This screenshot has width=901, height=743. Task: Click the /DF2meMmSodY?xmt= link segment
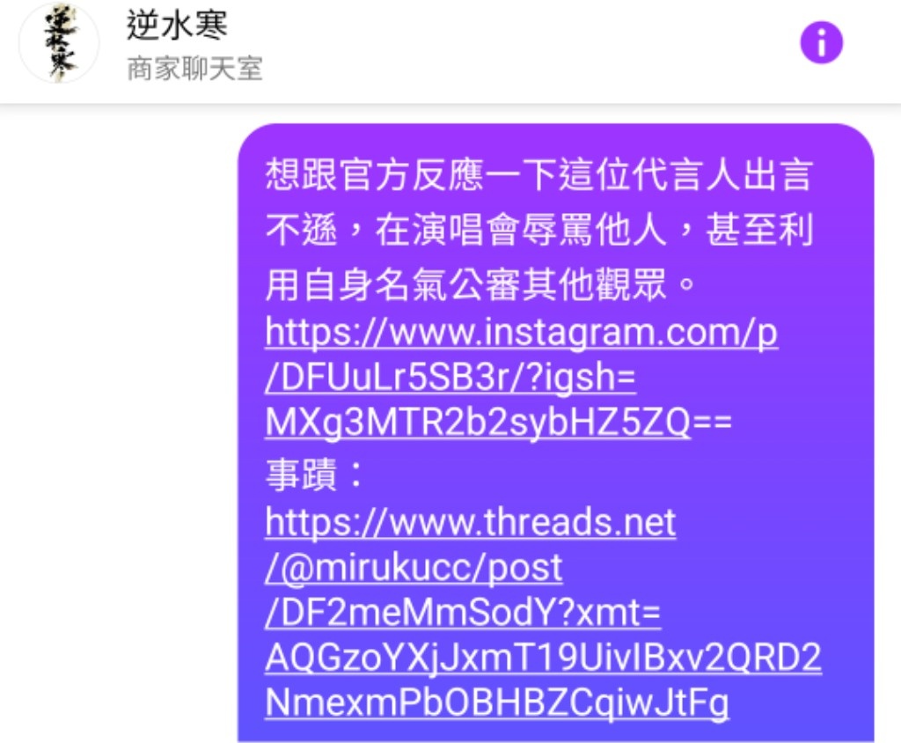(463, 613)
